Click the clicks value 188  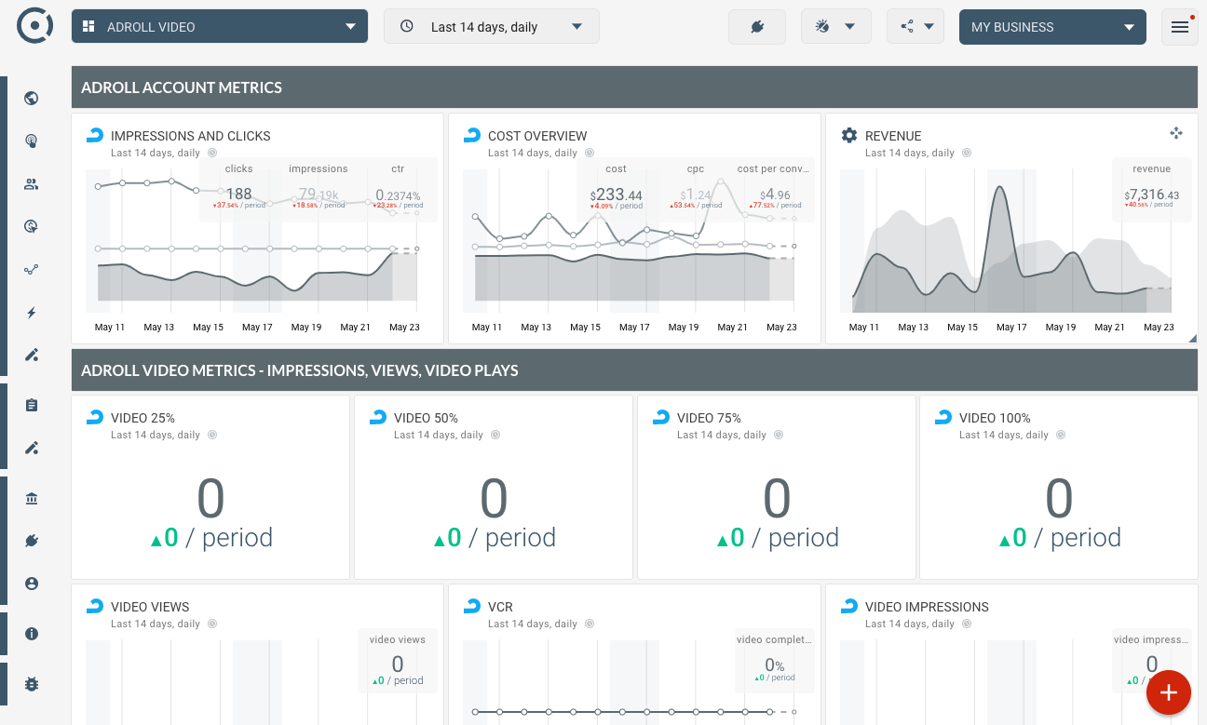click(x=238, y=195)
